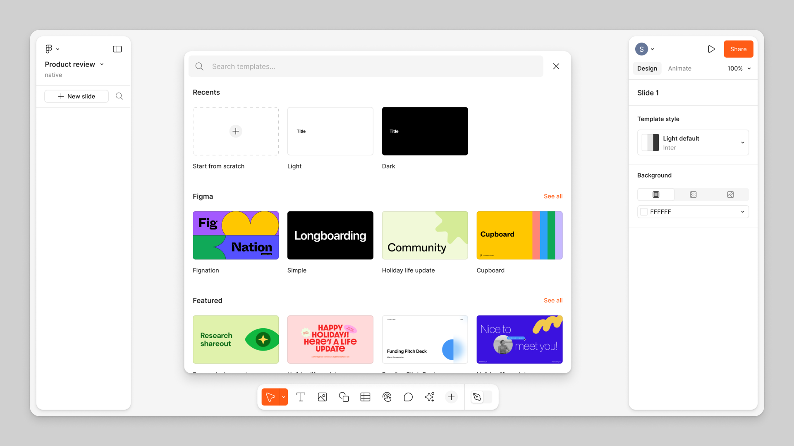The height and width of the screenshot is (446, 794).
Task: Click See all under Figma section
Action: point(553,196)
